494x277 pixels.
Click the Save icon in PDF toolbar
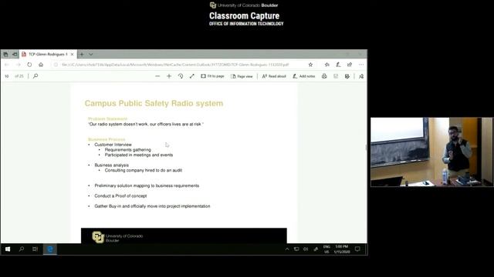336,76
